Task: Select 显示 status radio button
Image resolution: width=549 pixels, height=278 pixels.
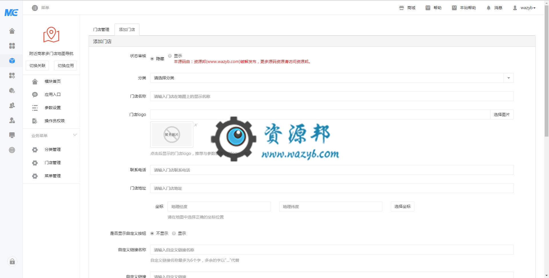Action: pos(170,56)
